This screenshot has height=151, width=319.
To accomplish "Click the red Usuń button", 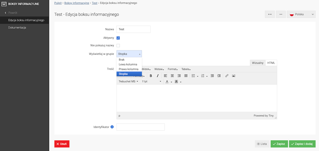I will point(62,144).
